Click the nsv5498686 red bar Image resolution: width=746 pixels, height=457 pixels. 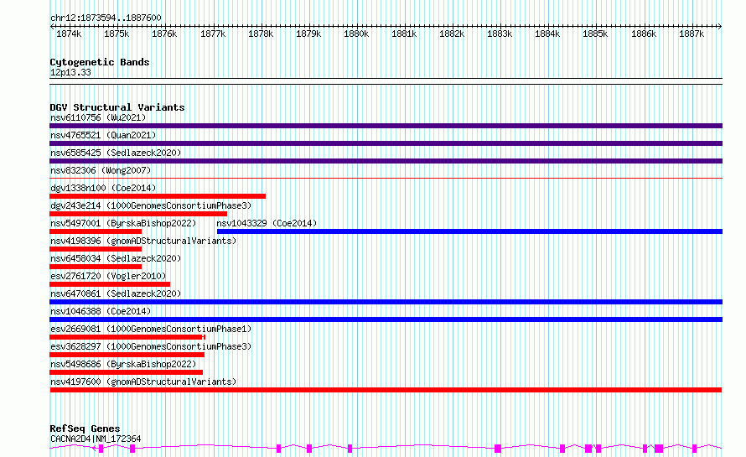pos(126,372)
